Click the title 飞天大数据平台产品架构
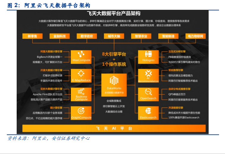 click(x=114, y=13)
